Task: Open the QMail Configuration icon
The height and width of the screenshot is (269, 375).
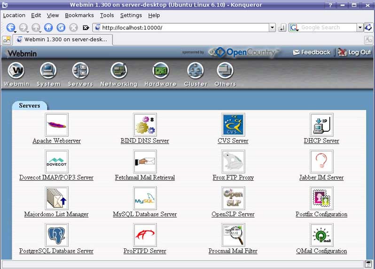Action: click(321, 235)
